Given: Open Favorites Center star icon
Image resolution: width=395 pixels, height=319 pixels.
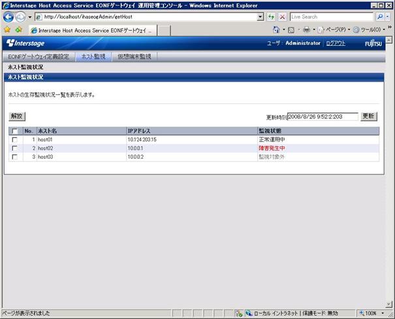Looking at the screenshot, I should (7, 30).
